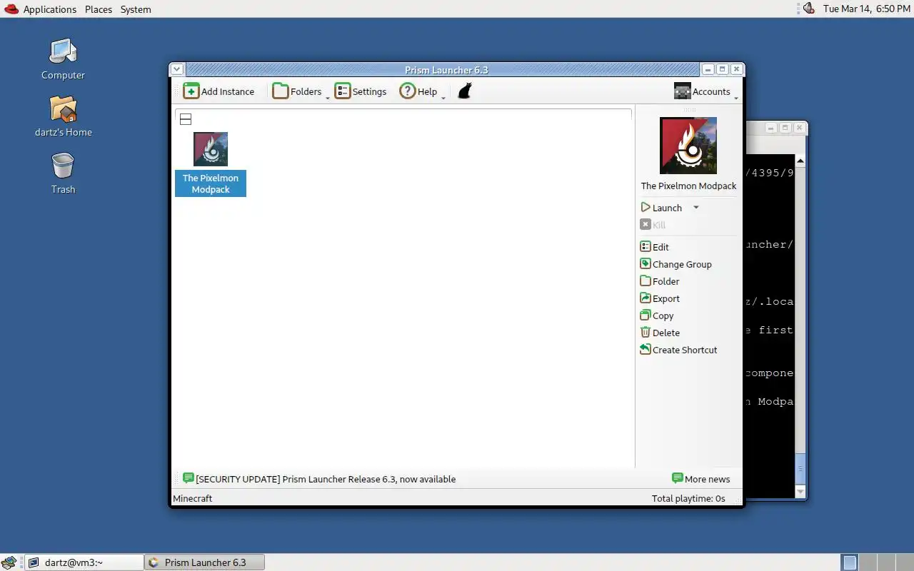The width and height of the screenshot is (914, 571).
Task: Click Export in the sidebar
Action: click(660, 298)
